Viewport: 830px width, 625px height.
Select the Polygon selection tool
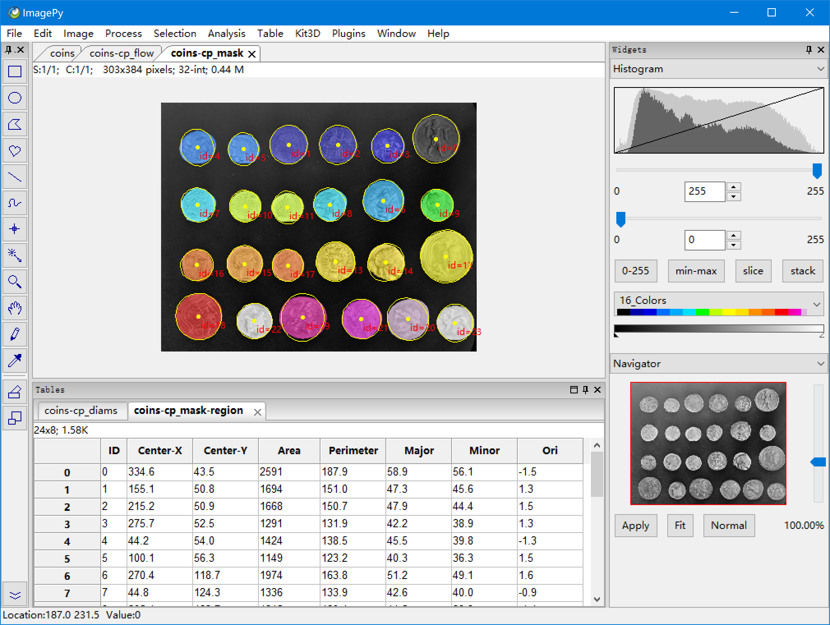15,124
